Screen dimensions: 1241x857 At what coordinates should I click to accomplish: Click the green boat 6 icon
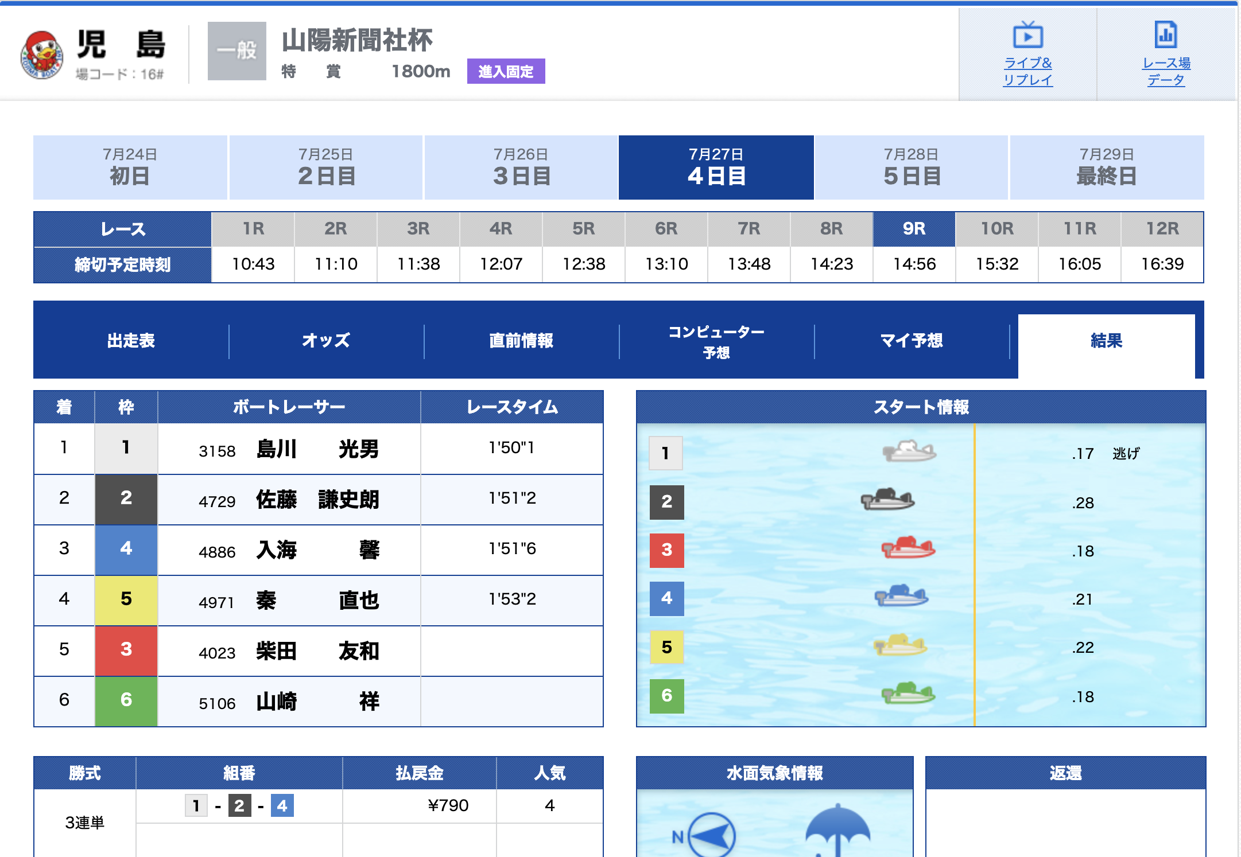click(908, 694)
